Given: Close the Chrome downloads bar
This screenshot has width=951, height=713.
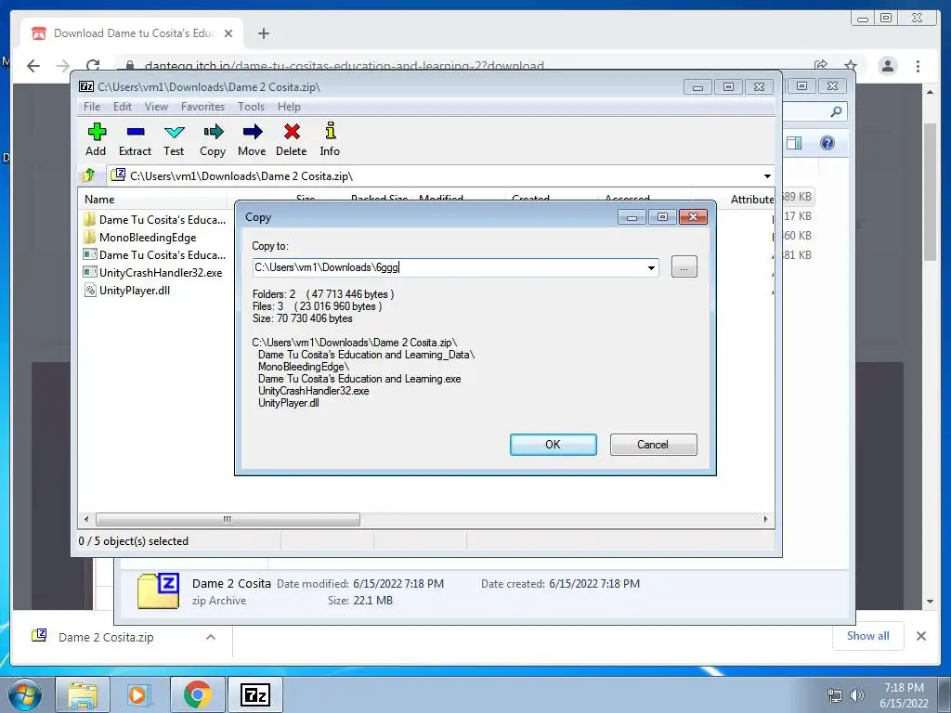Looking at the screenshot, I should point(921,636).
